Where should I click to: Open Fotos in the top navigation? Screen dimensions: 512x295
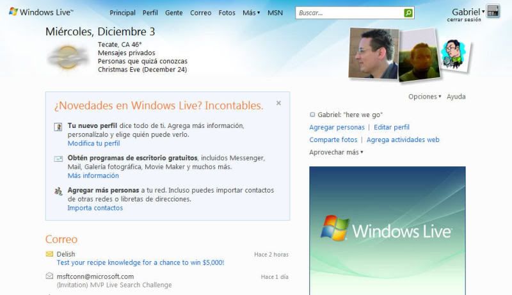(227, 13)
